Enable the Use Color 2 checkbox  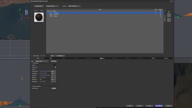(55, 67)
